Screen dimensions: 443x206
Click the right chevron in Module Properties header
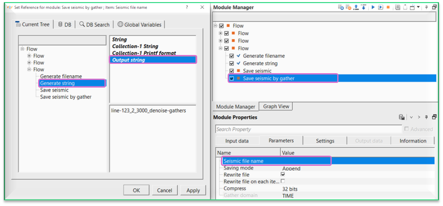pyautogui.click(x=419, y=117)
